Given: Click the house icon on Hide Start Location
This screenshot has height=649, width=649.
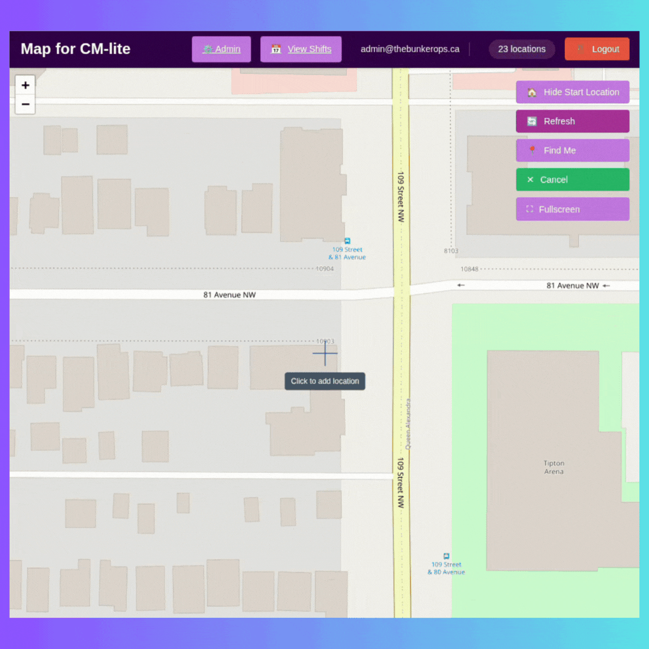Looking at the screenshot, I should tap(531, 92).
